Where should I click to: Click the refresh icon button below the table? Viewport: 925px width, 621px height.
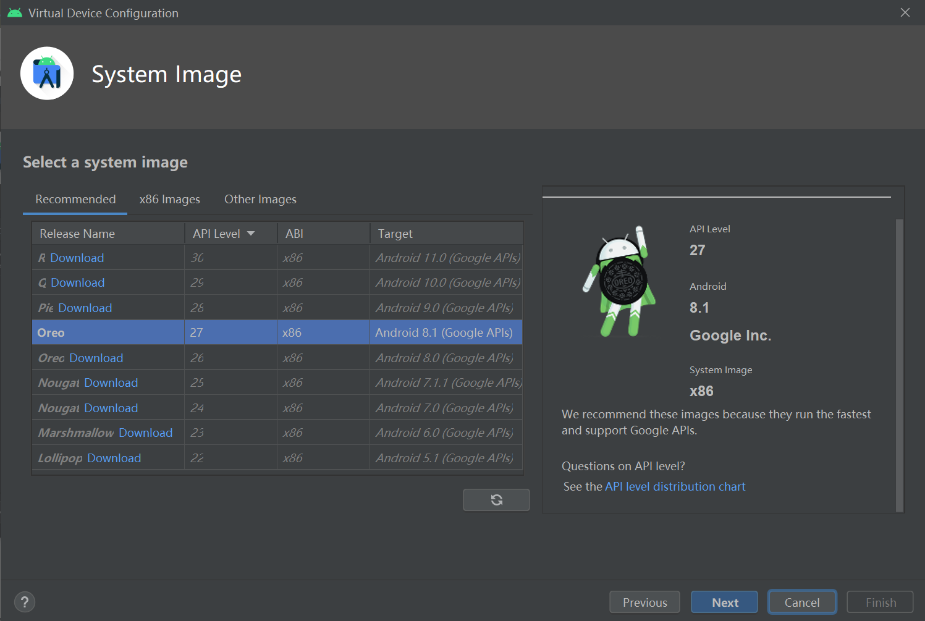click(496, 500)
